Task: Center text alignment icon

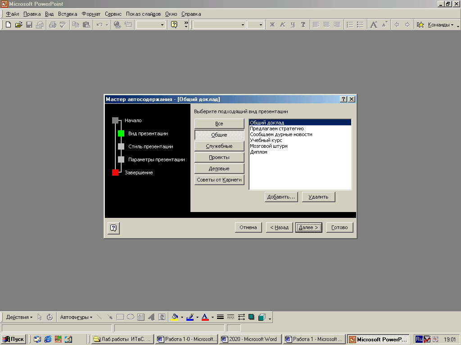Action: point(326,25)
